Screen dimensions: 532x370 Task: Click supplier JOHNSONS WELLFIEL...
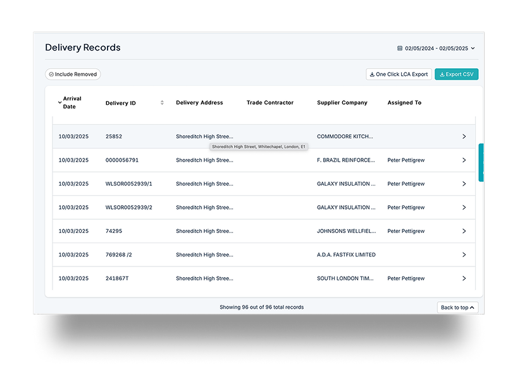pyautogui.click(x=347, y=231)
